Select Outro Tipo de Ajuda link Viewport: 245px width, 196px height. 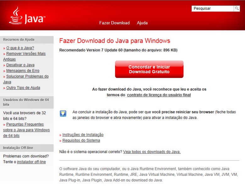click(23, 88)
